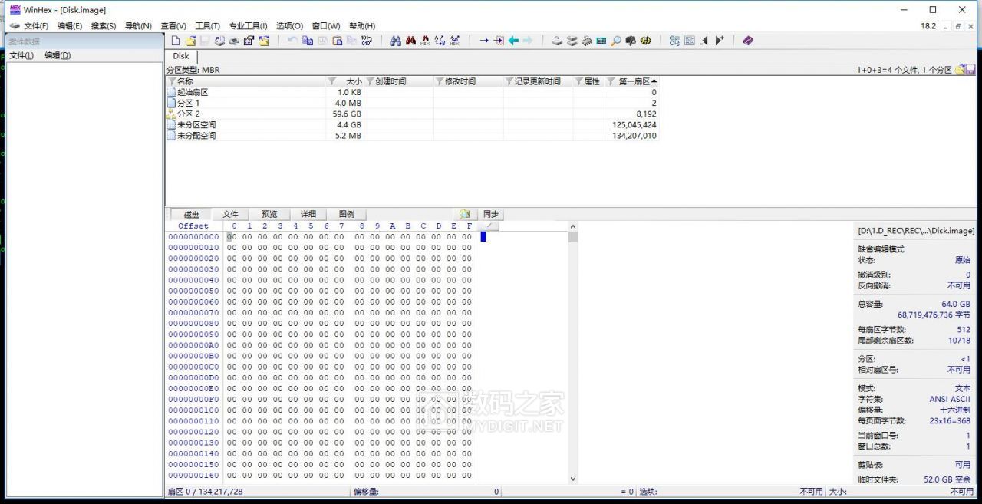The height and width of the screenshot is (504, 982).
Task: Click the first hex byte at offset 0000000000
Action: [x=231, y=237]
